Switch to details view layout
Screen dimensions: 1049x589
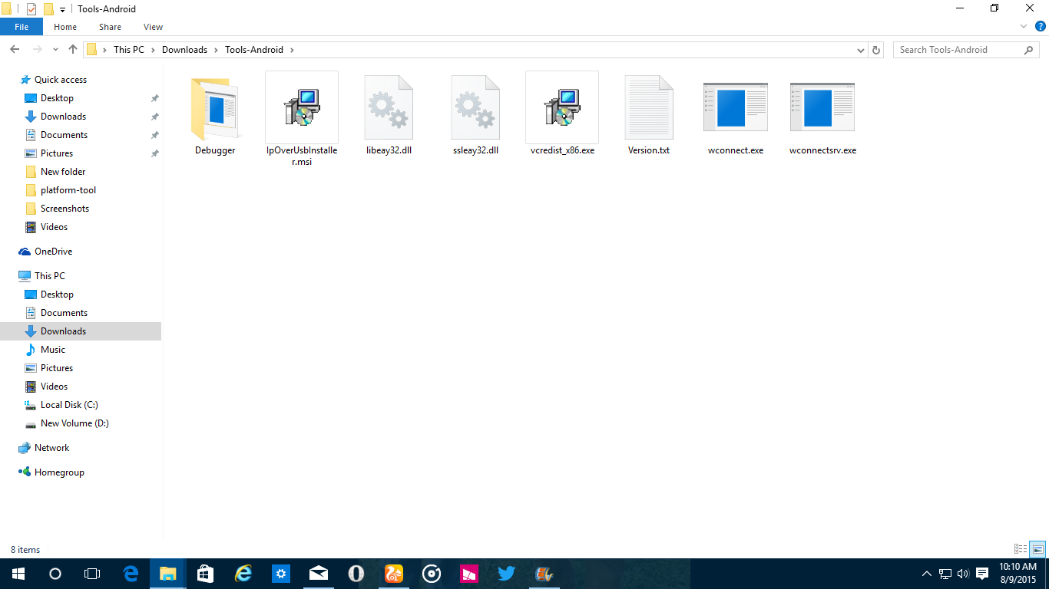point(1021,549)
